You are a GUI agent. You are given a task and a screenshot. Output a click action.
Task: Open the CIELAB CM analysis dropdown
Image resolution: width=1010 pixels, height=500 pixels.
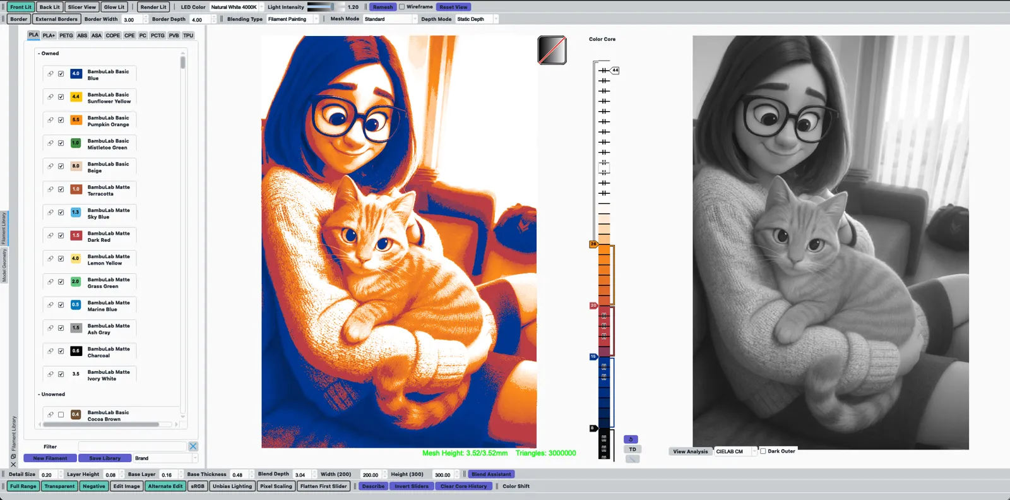click(x=735, y=451)
